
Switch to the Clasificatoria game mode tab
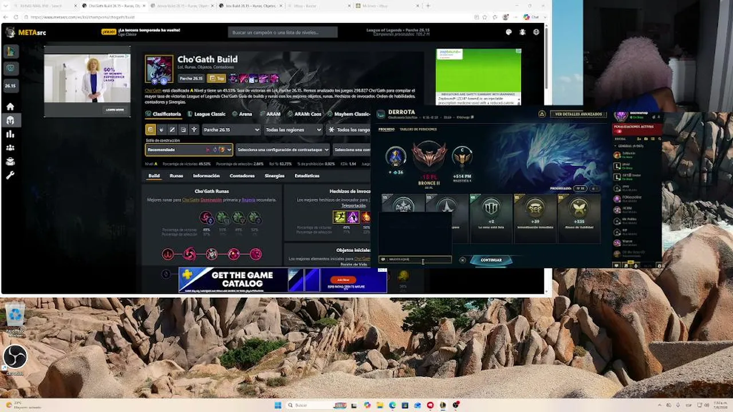pos(163,114)
